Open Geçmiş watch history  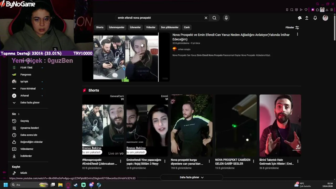[28, 121]
